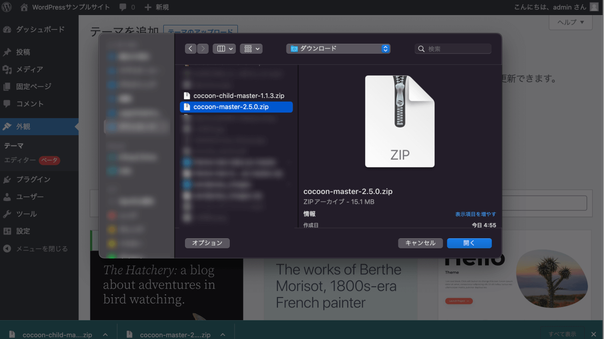Expand chevron beside cocoon-child-ma....zip download
The width and height of the screenshot is (604, 339).
tap(105, 335)
